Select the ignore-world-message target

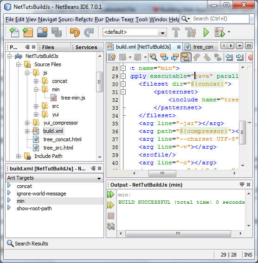(x=41, y=194)
